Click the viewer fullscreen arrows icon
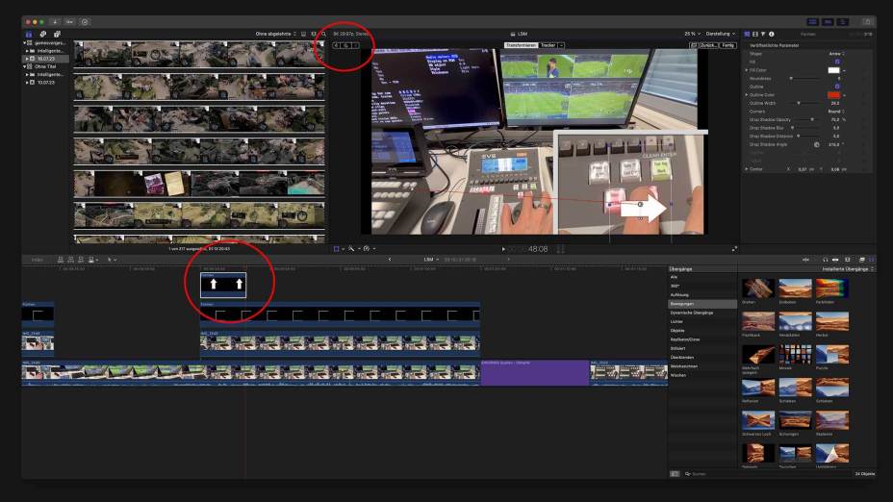Viewport: 893px width, 502px height. click(734, 249)
